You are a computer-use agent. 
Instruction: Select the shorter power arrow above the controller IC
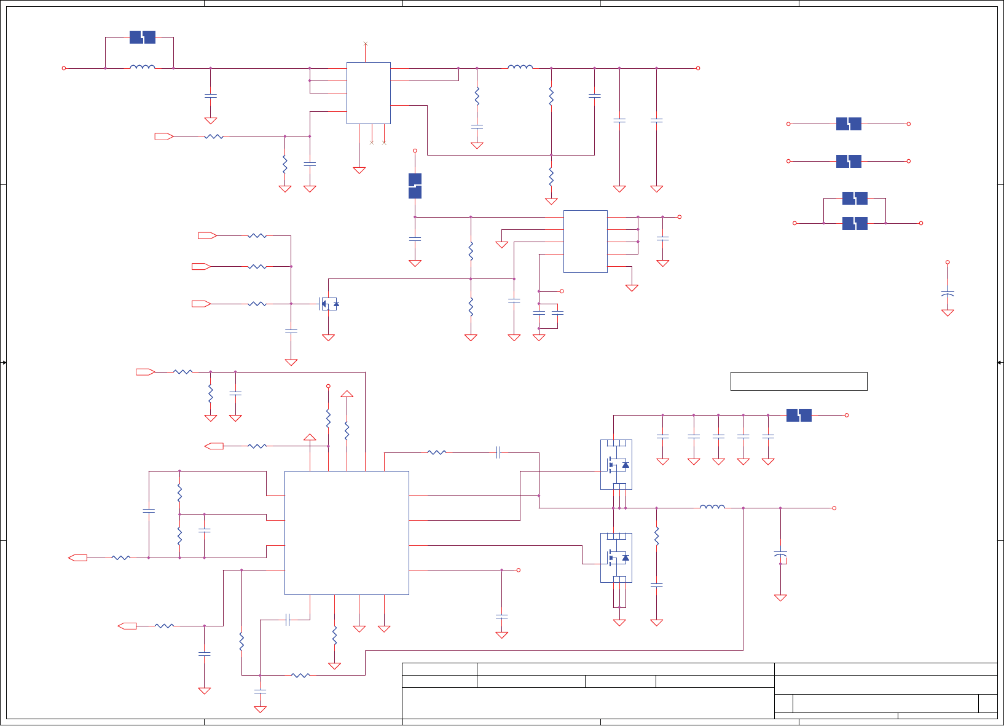click(x=310, y=438)
